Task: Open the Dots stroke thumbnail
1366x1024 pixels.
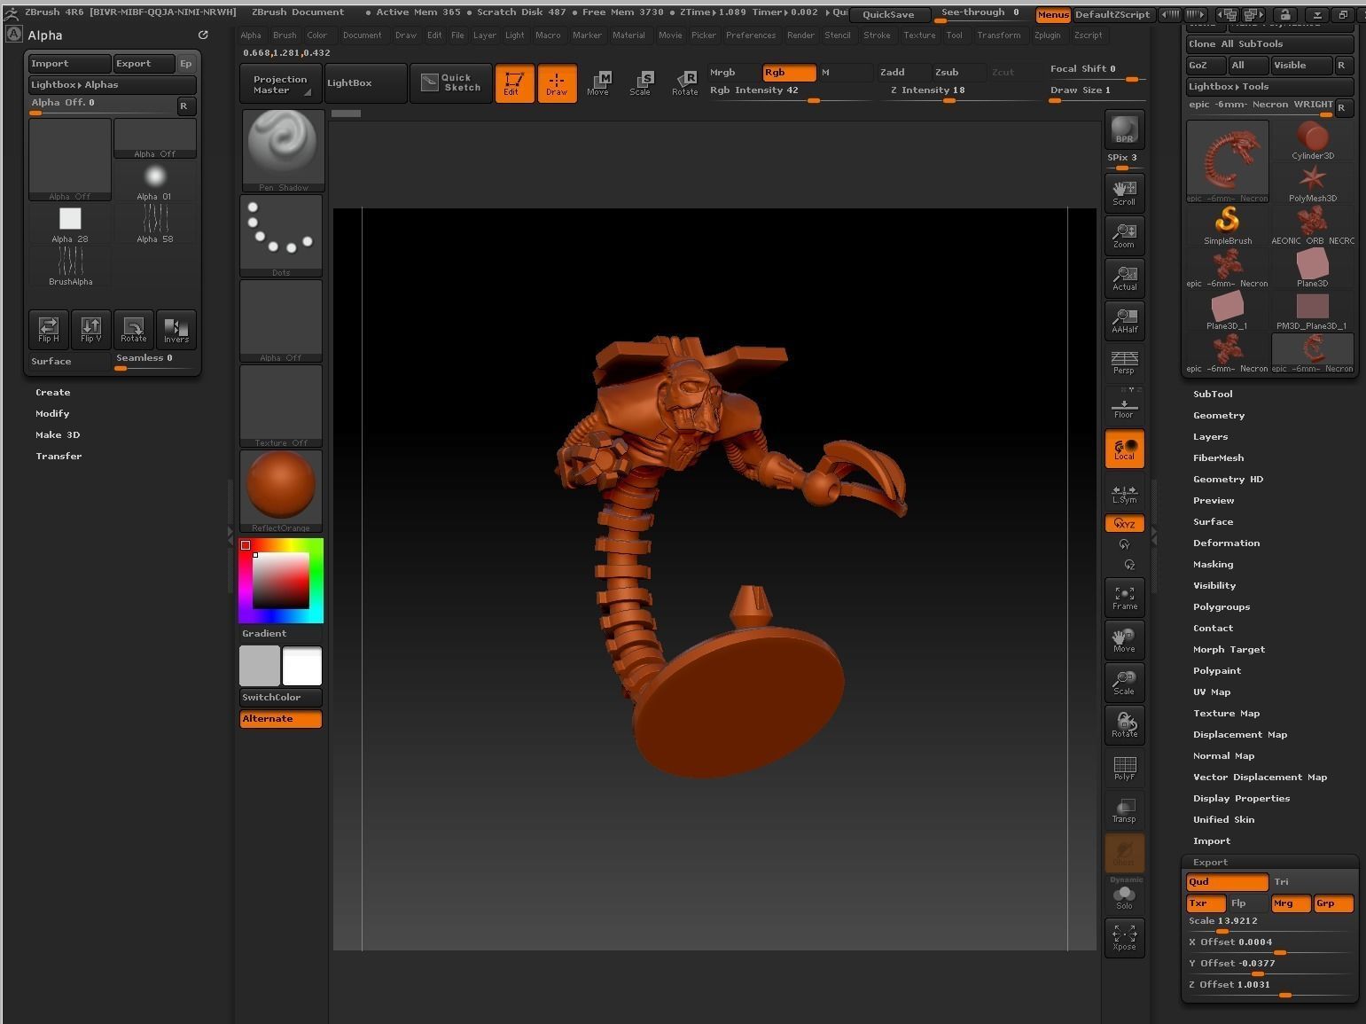Action: (281, 236)
